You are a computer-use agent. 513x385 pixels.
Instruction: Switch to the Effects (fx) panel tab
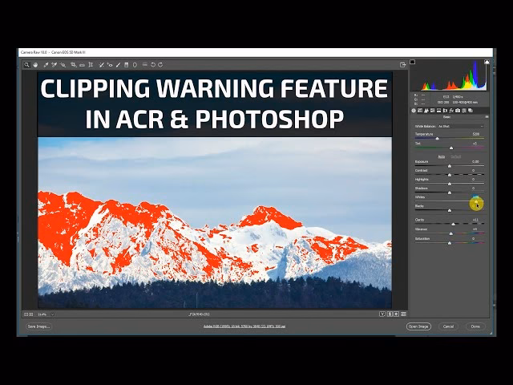pyautogui.click(x=451, y=111)
